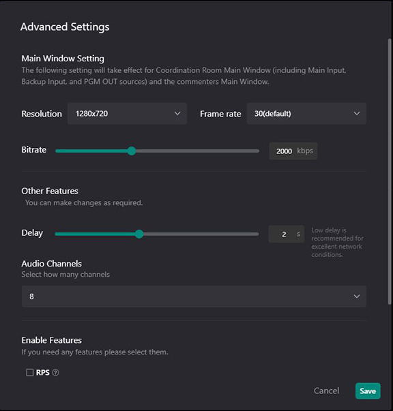Viewport: 393px width, 411px height.
Task: Click 'You can make changes as required.' text
Action: tap(84, 202)
